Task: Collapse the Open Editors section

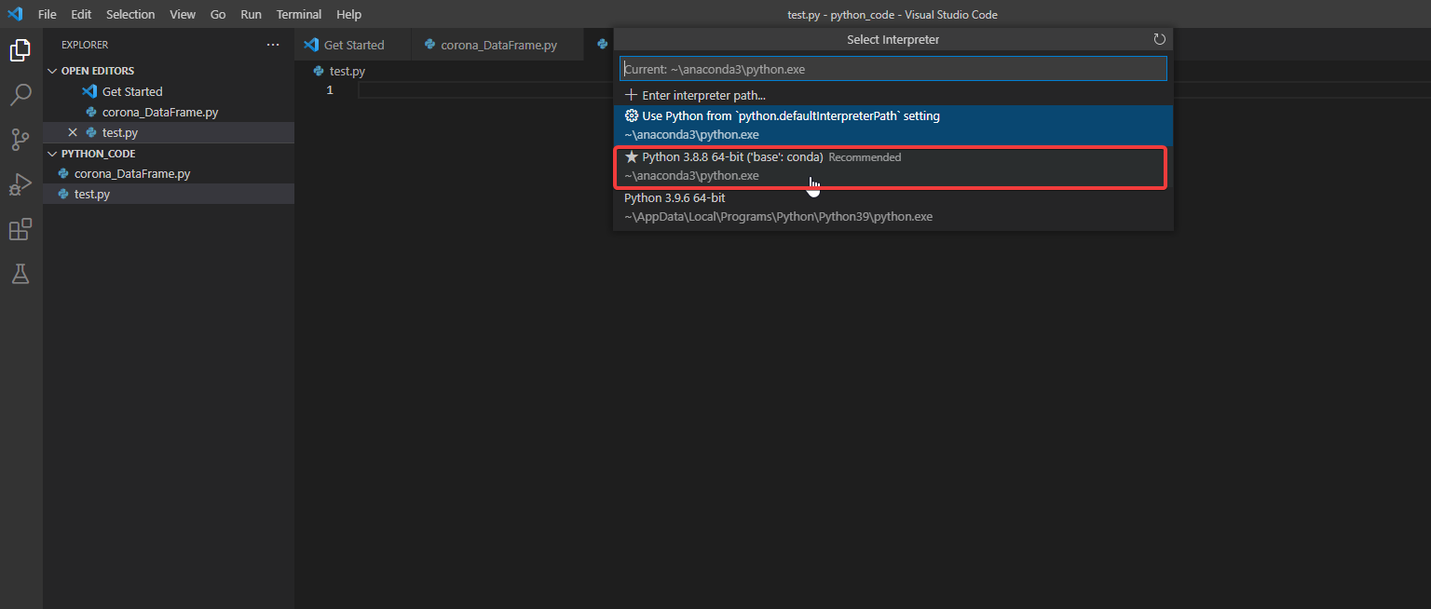Action: tap(52, 71)
